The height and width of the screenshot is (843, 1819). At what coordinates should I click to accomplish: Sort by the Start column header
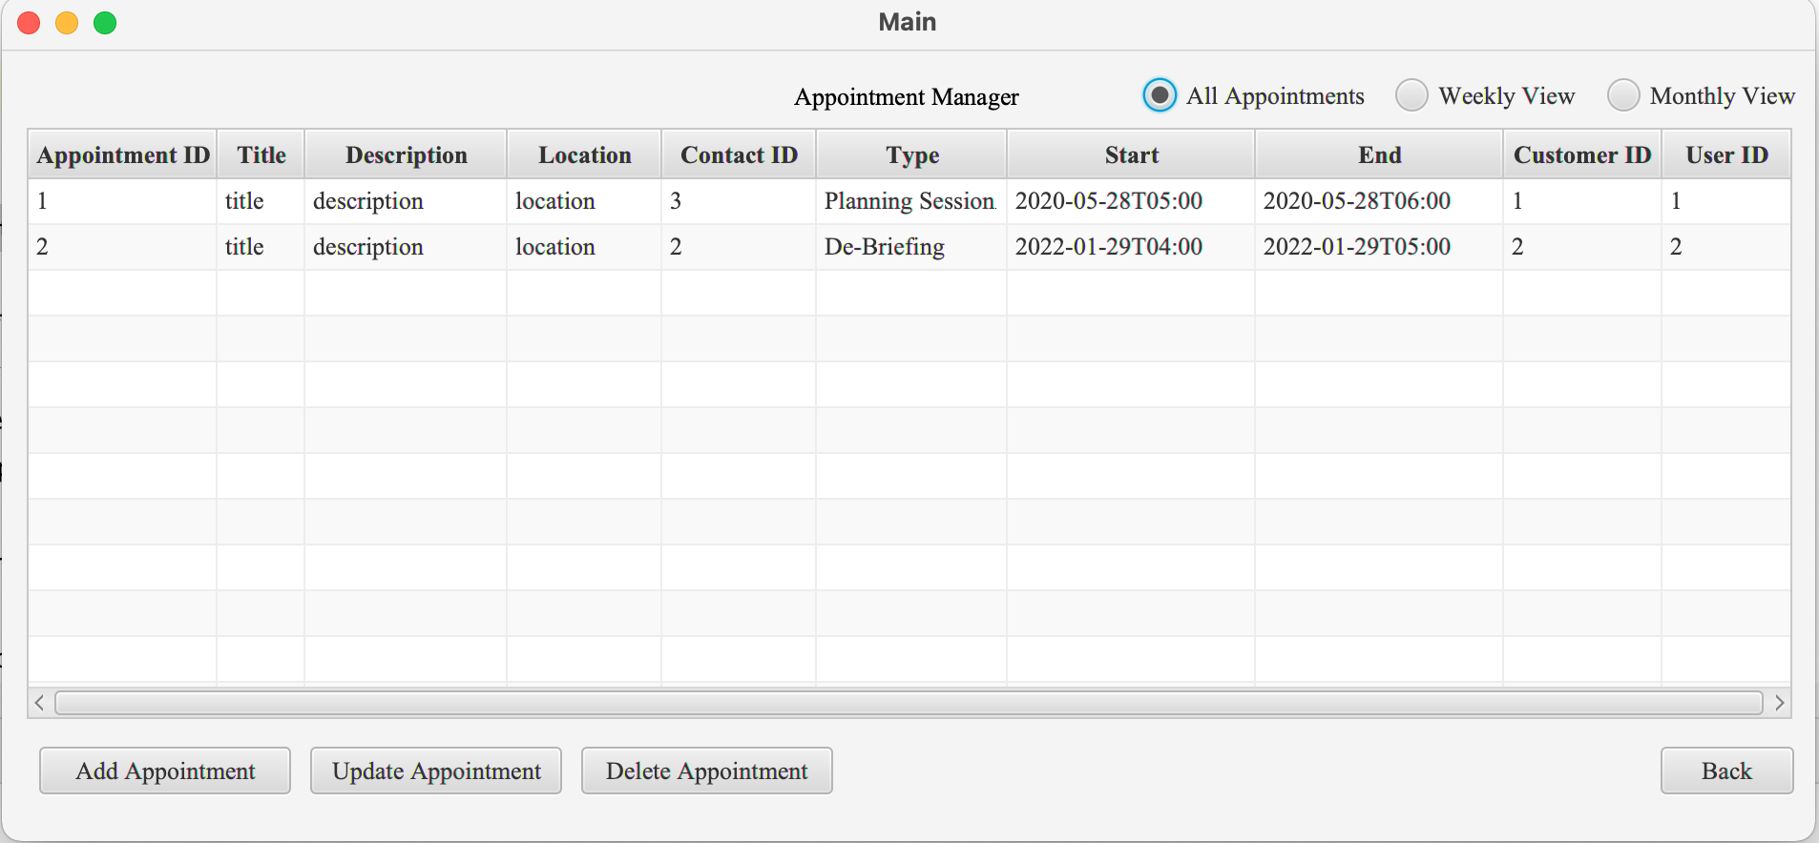(1132, 154)
